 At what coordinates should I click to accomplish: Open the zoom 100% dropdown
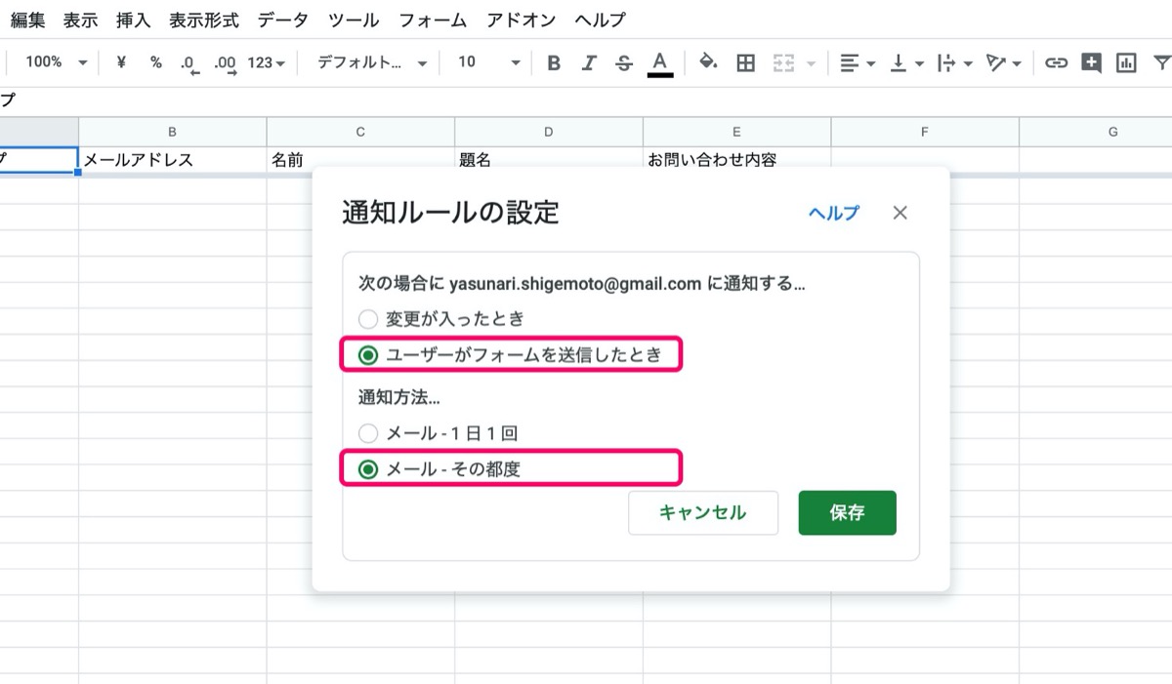[56, 62]
